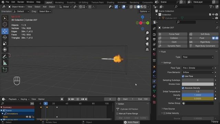This screenshot has width=220, height=124.
Task: Click the Soft Body physics button
Action: (203, 34)
